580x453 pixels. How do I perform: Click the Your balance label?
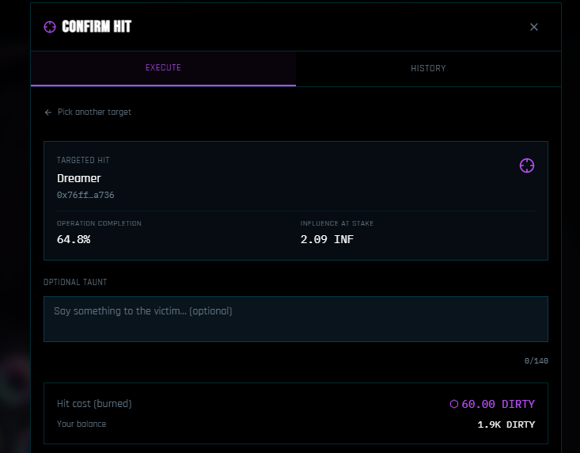click(x=82, y=424)
